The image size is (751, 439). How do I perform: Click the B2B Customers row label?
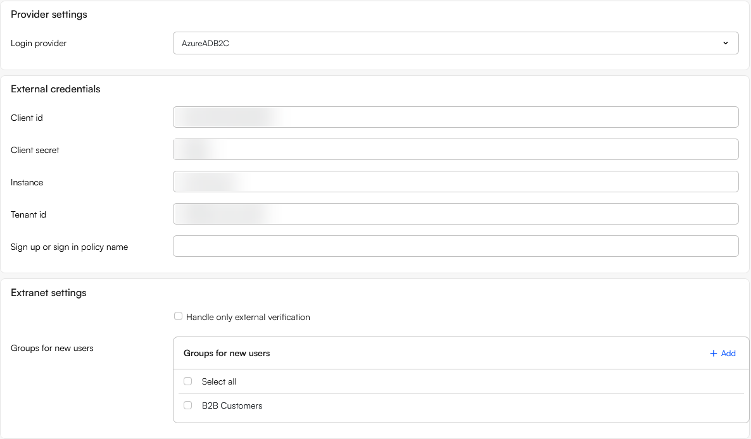(x=232, y=405)
